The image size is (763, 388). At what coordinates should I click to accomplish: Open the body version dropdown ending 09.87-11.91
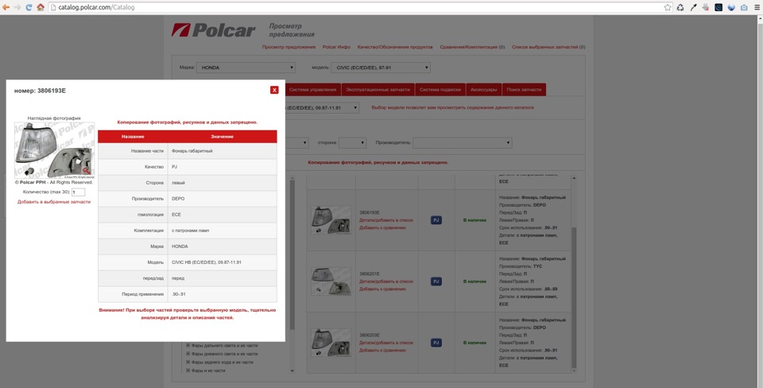click(x=321, y=107)
